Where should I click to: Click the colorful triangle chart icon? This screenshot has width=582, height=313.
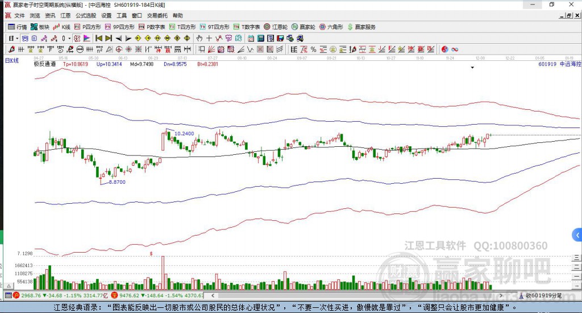point(87,38)
